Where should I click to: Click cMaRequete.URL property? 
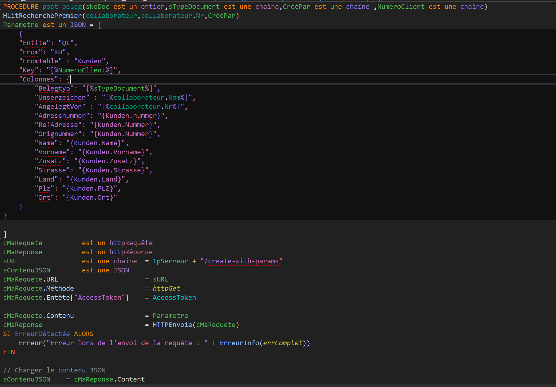pos(31,279)
